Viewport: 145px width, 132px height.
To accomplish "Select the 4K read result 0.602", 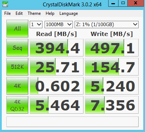I will coord(57,86).
